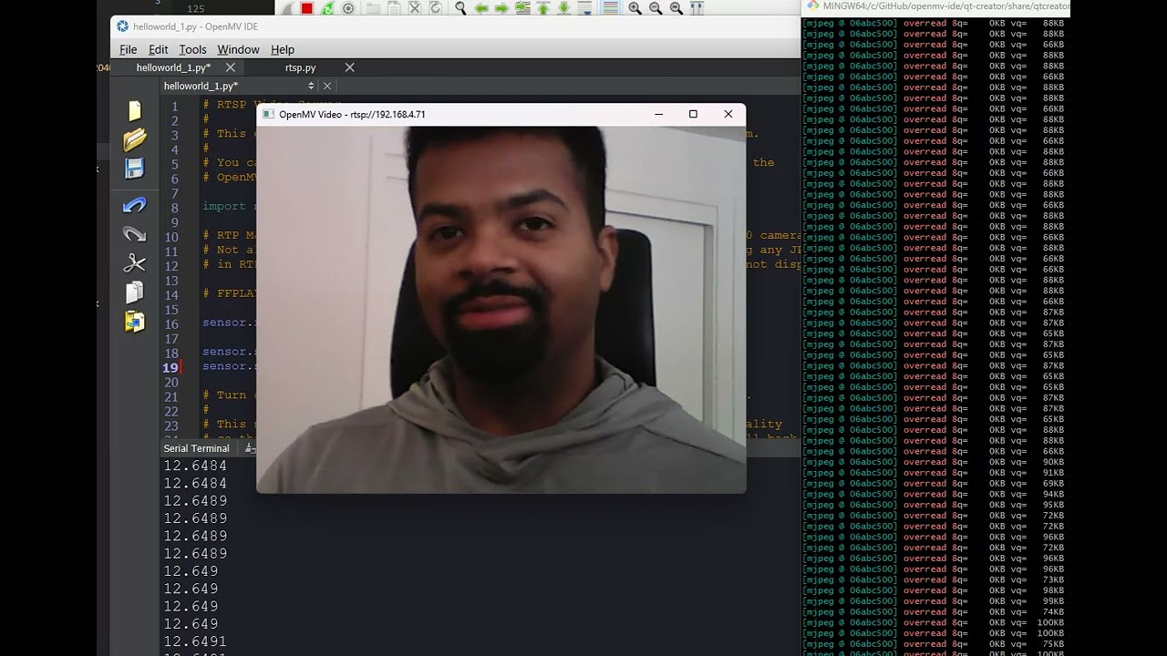This screenshot has width=1167, height=656.
Task: Minimize the OpenMV Video window
Action: [x=659, y=114]
